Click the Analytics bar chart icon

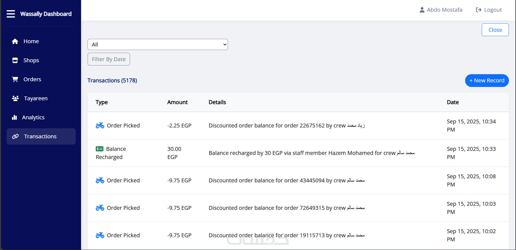[14, 117]
